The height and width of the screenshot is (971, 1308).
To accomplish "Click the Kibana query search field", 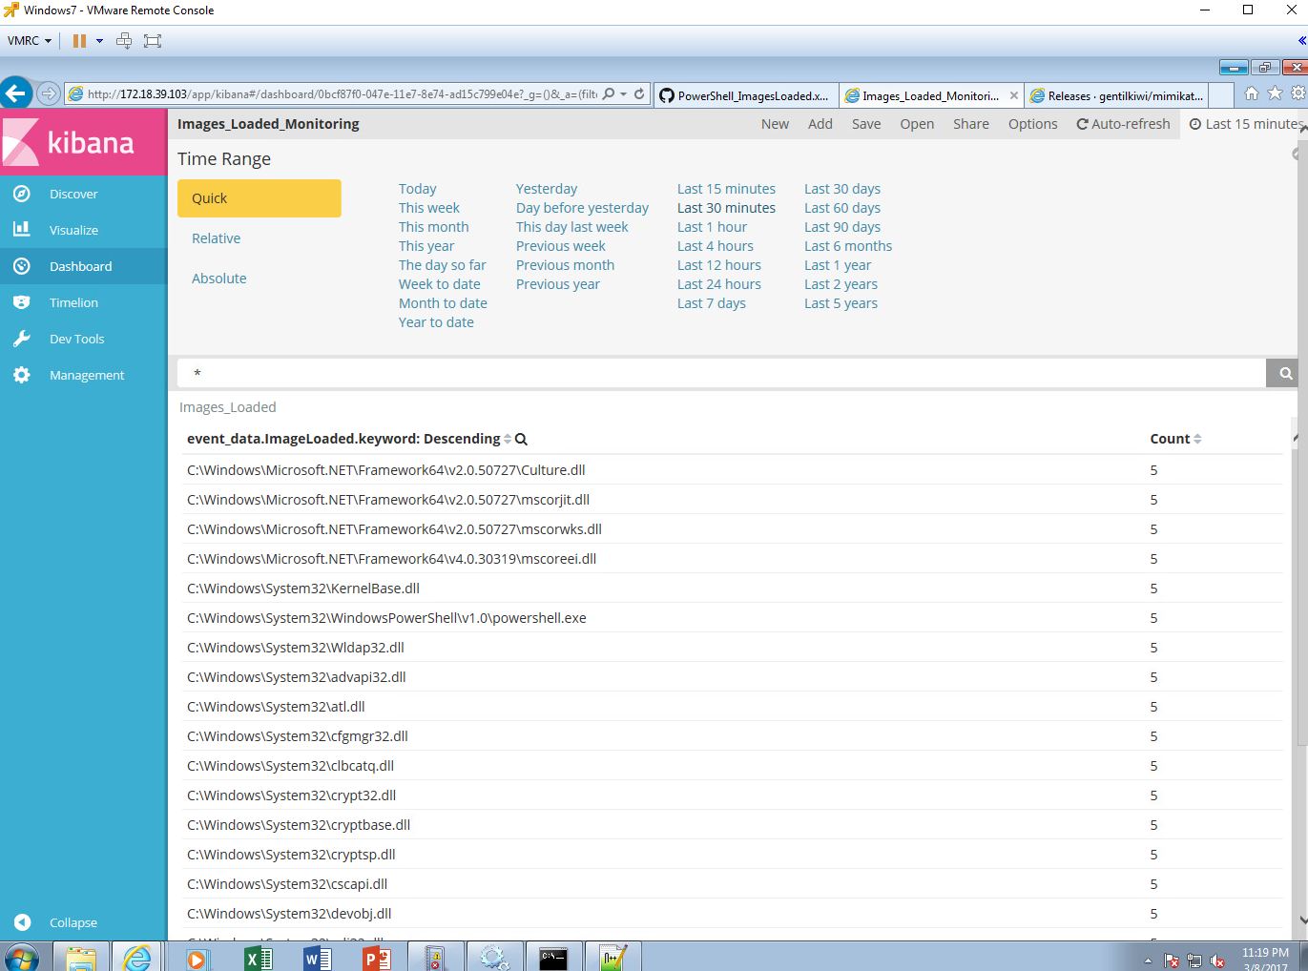I will [721, 373].
